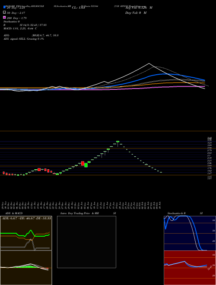Click the empty intraday trading price panel
The image size is (216, 285).
pos(86,242)
